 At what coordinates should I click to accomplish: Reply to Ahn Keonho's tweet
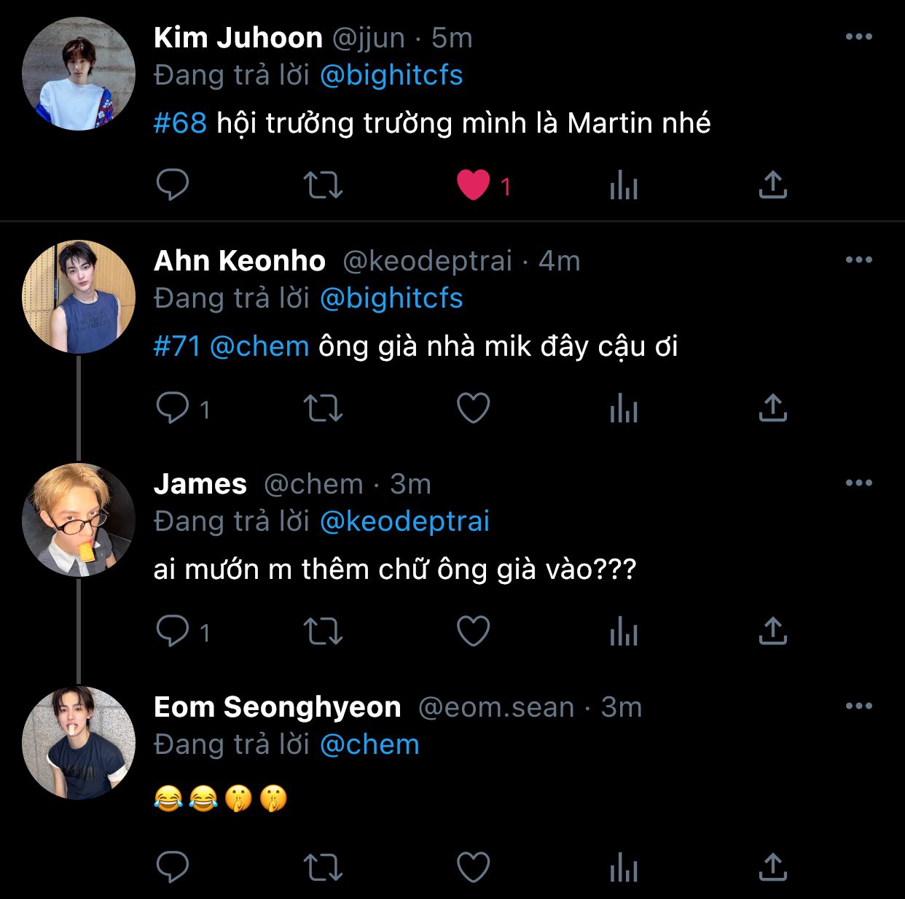tap(173, 408)
